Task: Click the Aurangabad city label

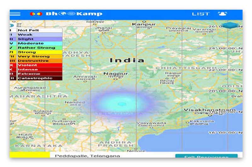Action: tap(30, 88)
